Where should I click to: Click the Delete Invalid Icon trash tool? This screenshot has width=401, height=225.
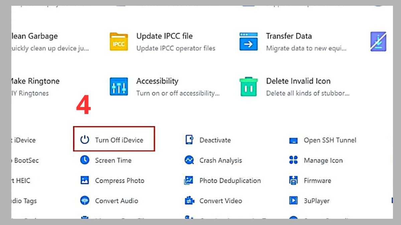tap(248, 86)
